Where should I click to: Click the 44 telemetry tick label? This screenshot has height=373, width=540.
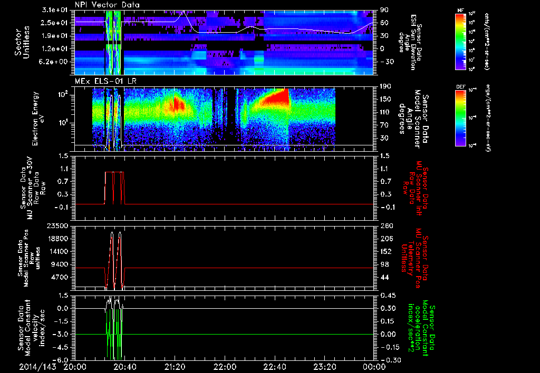click(383, 277)
